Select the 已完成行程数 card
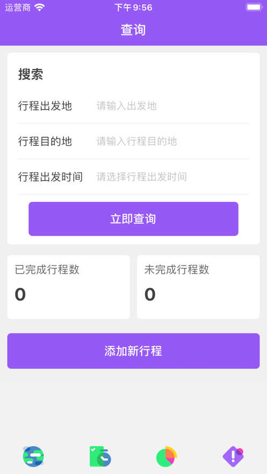The height and width of the screenshot is (474, 267). coord(69,287)
